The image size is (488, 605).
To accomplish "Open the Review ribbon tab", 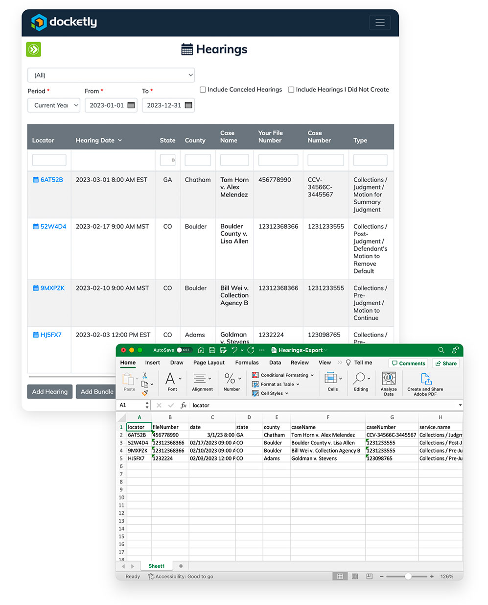I will (300, 363).
